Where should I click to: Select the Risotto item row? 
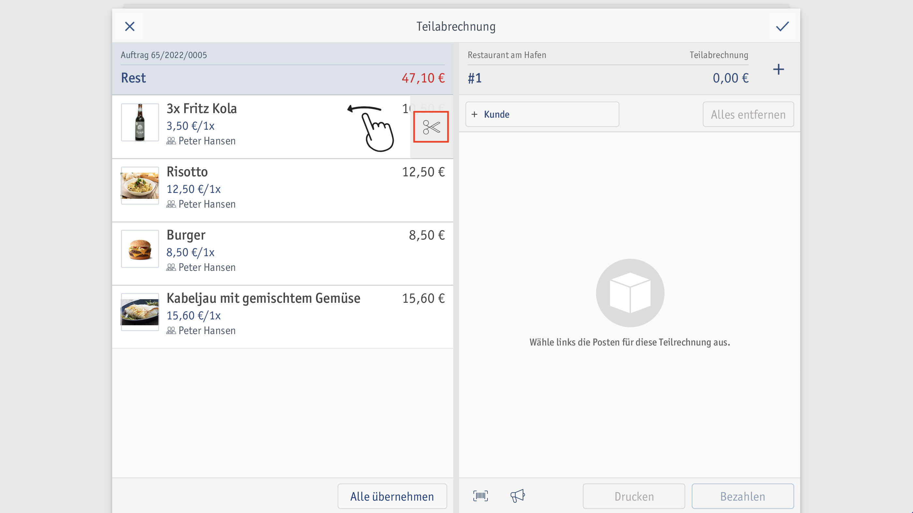[x=282, y=190]
